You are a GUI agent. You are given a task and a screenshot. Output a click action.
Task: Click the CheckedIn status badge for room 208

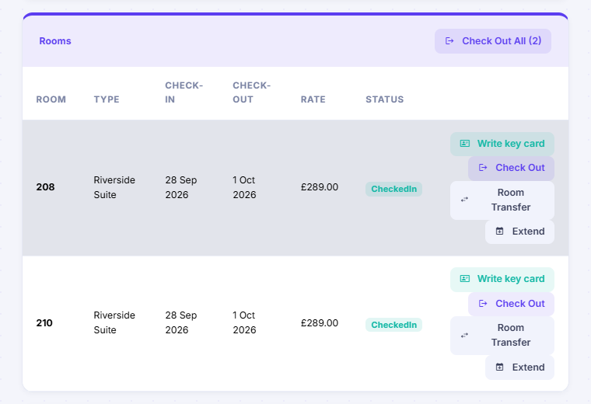[393, 189]
